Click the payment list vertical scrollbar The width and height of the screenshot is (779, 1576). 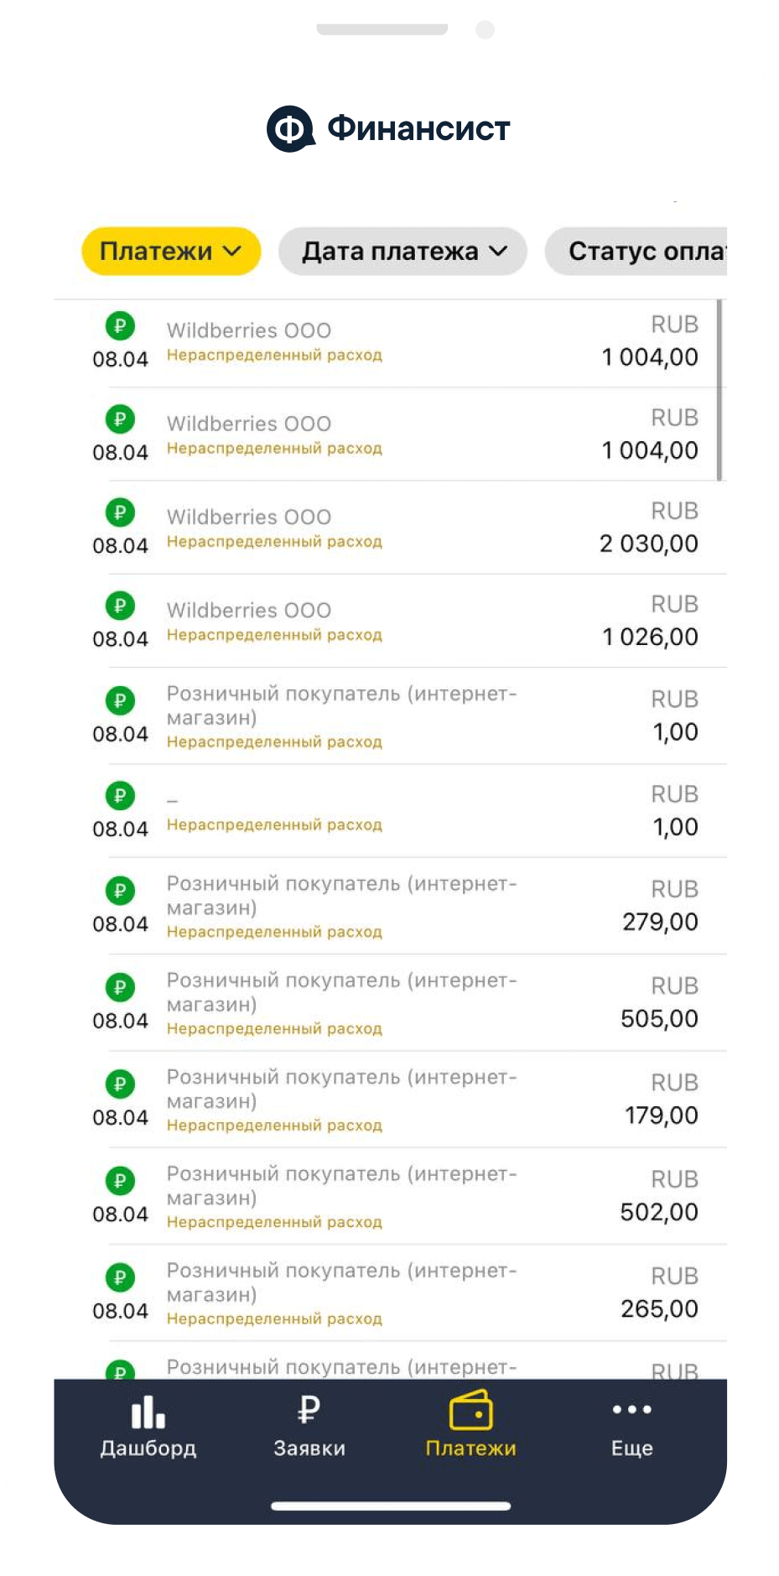pos(719,390)
